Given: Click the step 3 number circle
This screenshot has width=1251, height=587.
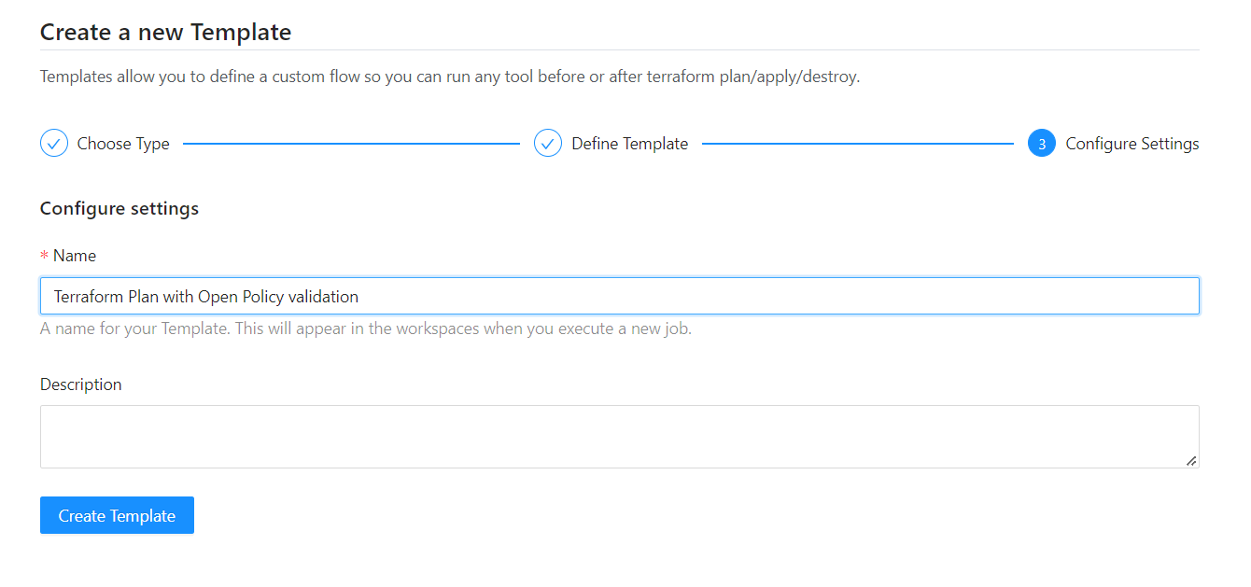Looking at the screenshot, I should [x=1041, y=144].
